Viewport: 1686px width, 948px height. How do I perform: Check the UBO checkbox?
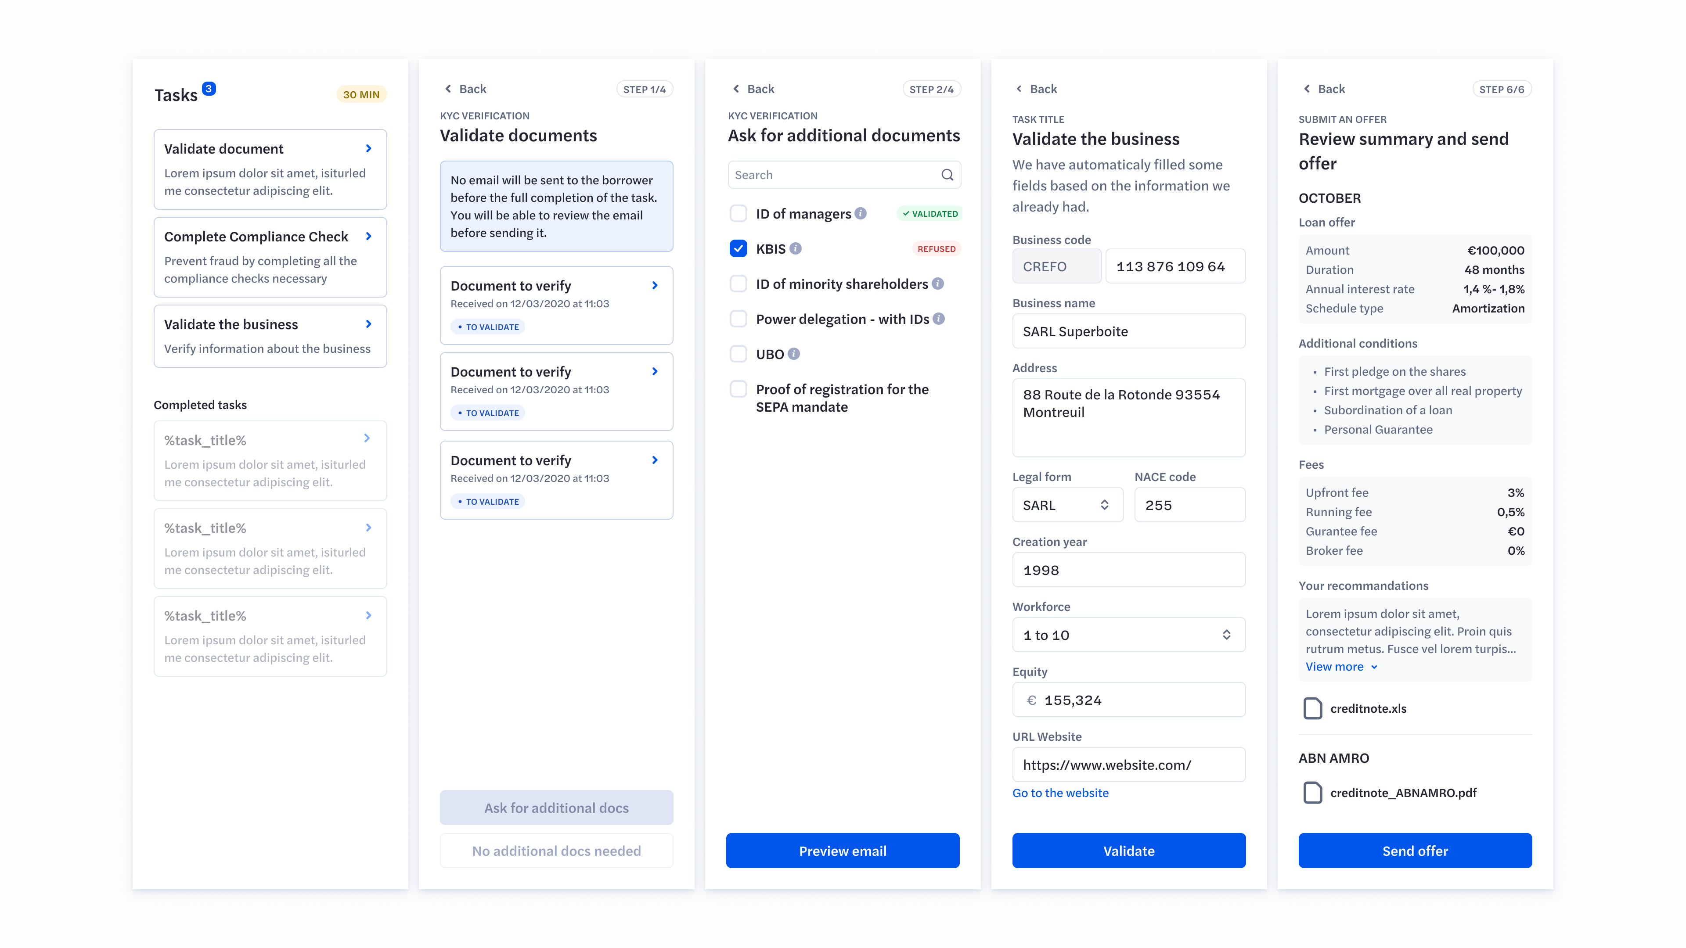738,354
